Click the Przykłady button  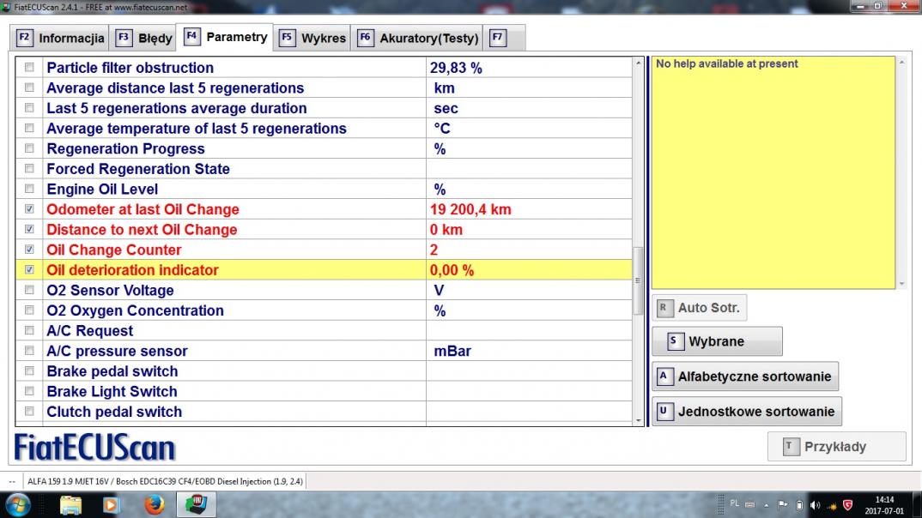click(836, 446)
